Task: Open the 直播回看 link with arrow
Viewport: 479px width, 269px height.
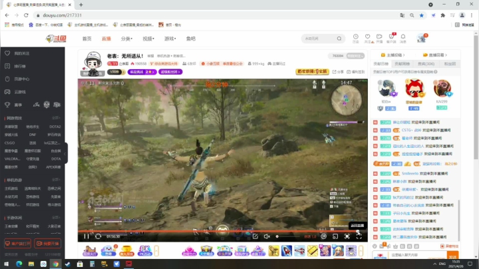Action: pyautogui.click(x=435, y=55)
